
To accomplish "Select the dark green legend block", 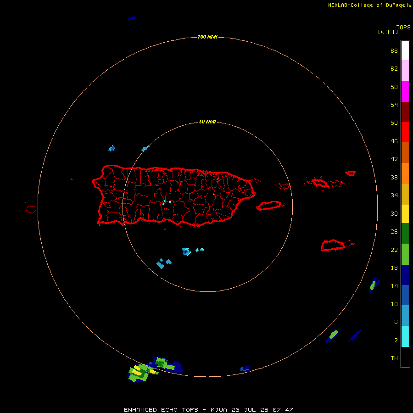I will [405, 234].
